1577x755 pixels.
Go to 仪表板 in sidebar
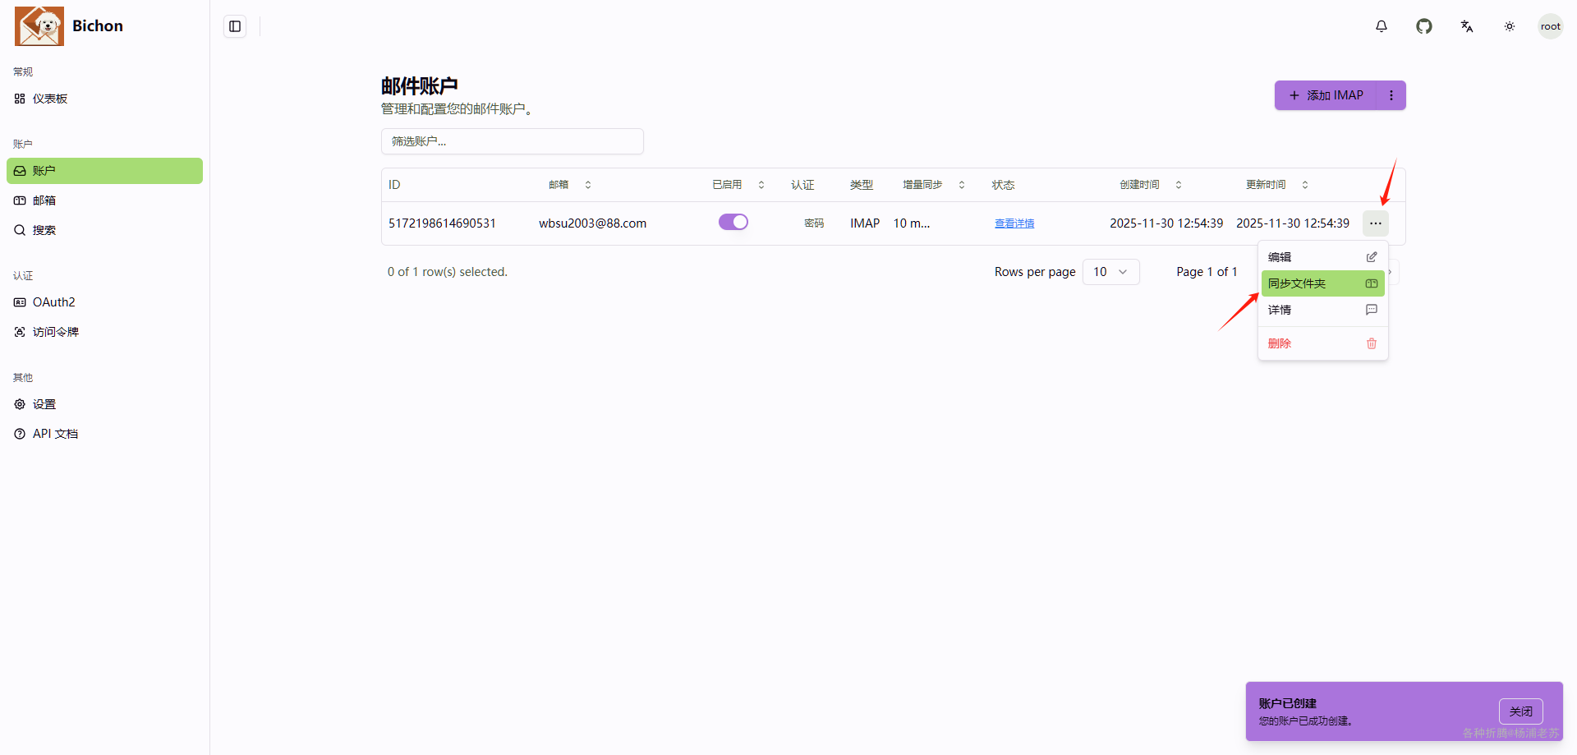(x=104, y=99)
